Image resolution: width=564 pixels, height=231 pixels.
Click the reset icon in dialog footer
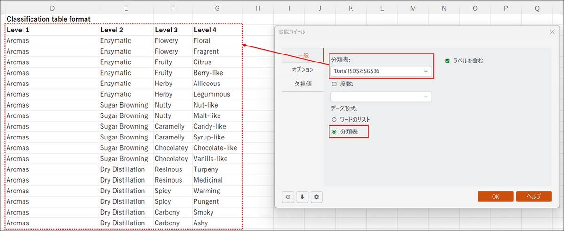288,197
